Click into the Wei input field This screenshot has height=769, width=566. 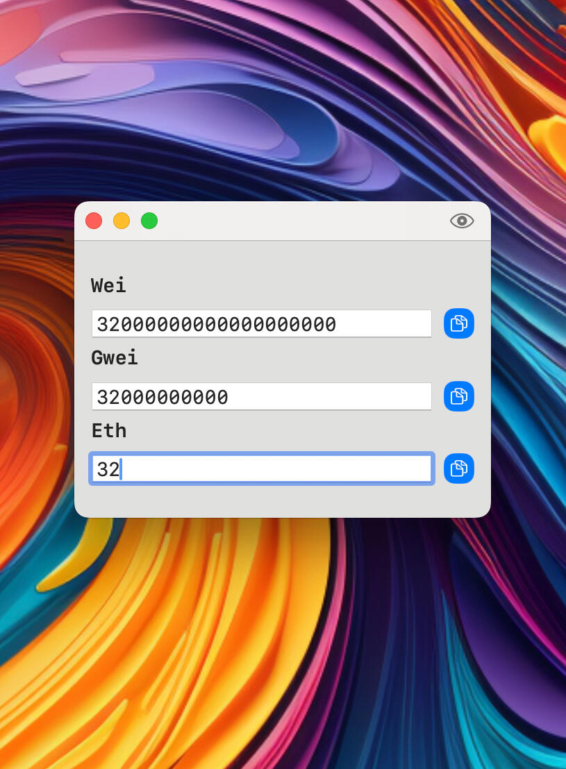coord(382,323)
